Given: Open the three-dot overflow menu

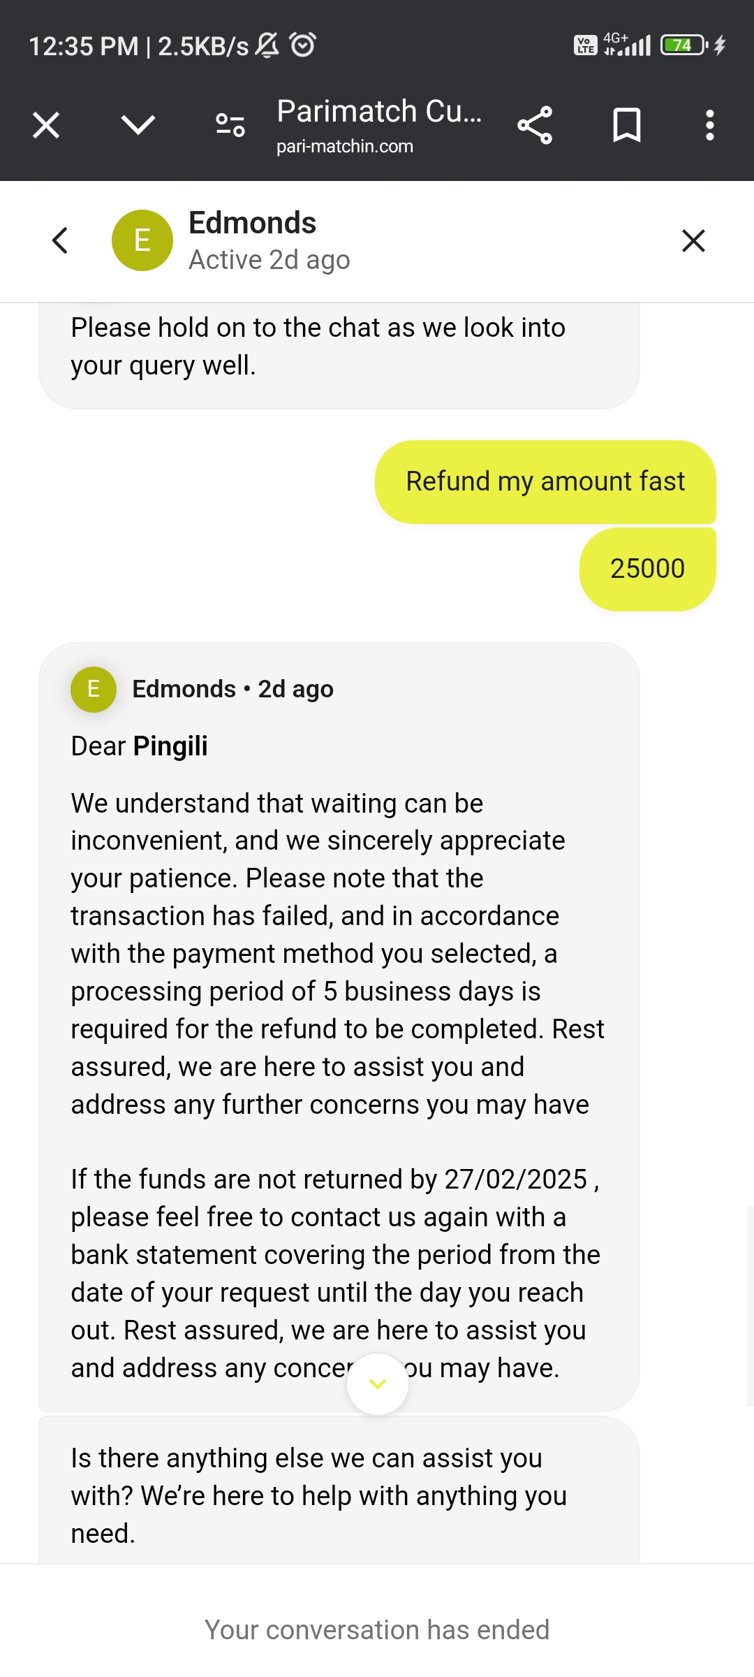Looking at the screenshot, I should [709, 126].
